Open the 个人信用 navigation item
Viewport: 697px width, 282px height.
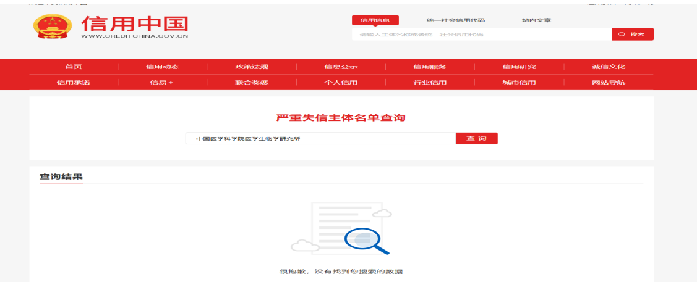341,83
